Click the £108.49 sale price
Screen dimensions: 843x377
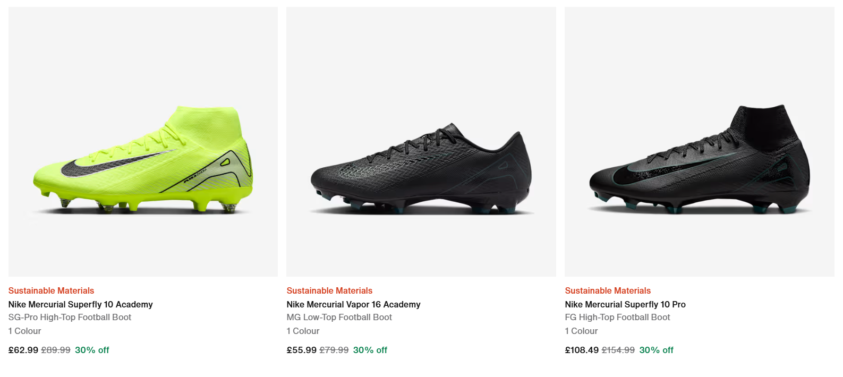click(582, 350)
